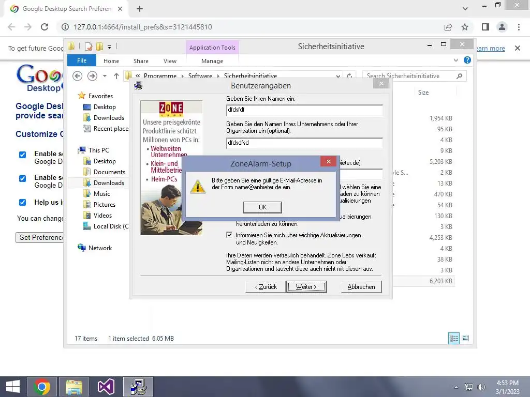Click Set Preferences button on Google page
The width and height of the screenshot is (530, 397).
click(39, 237)
